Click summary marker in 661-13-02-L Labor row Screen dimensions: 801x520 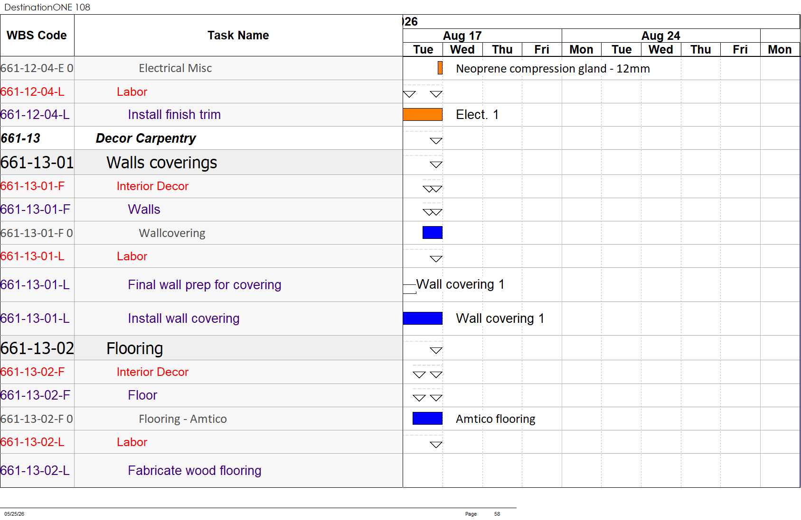tap(436, 444)
